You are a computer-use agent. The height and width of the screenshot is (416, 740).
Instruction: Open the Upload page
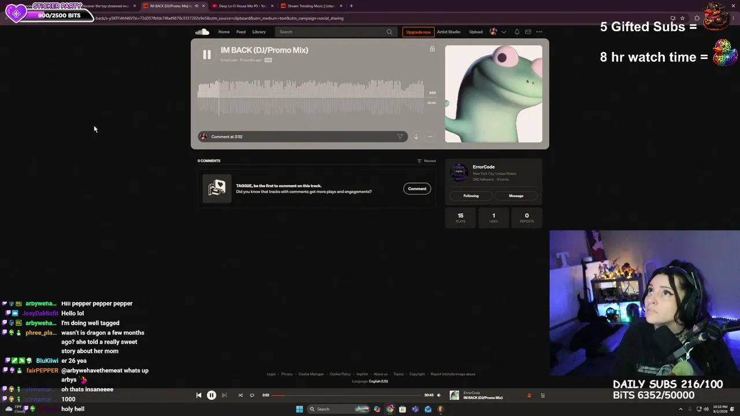tap(476, 32)
